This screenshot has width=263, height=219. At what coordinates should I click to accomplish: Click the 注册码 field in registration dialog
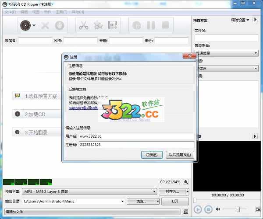(136, 145)
